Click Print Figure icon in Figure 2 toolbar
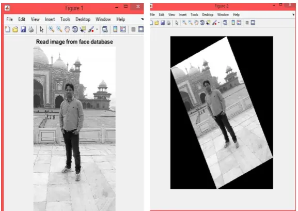 tap(169, 23)
